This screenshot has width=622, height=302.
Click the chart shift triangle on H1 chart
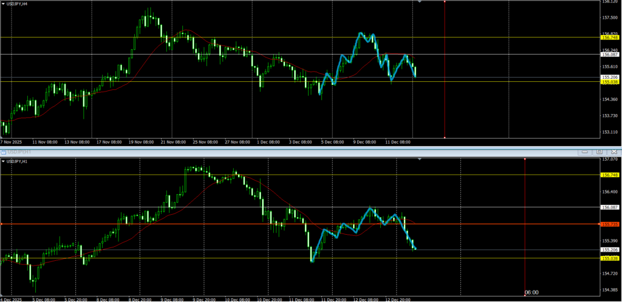[x=420, y=159]
